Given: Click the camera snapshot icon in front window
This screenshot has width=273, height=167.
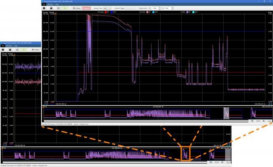Looking at the screenshot, I should click(x=44, y=8).
